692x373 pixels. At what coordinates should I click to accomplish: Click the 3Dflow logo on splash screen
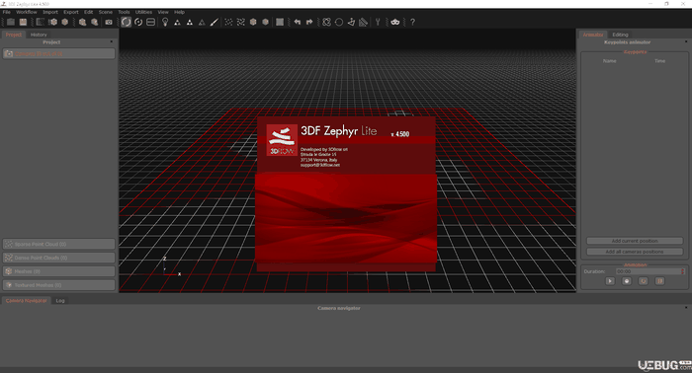point(282,140)
